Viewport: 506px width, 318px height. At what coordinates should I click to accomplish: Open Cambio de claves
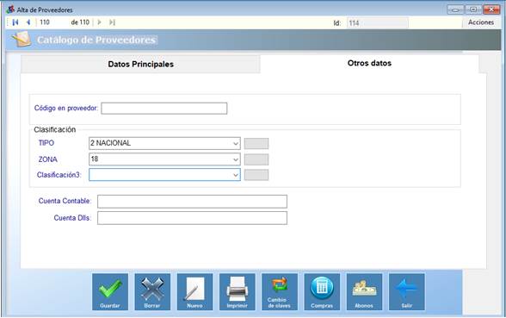click(280, 292)
